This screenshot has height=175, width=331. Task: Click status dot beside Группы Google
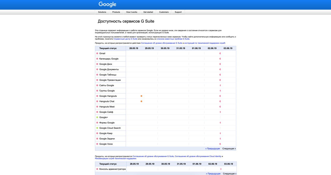click(97, 91)
